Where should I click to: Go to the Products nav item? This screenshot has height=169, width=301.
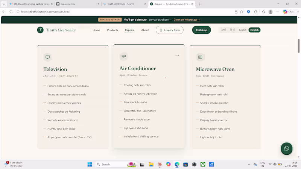(x=112, y=30)
